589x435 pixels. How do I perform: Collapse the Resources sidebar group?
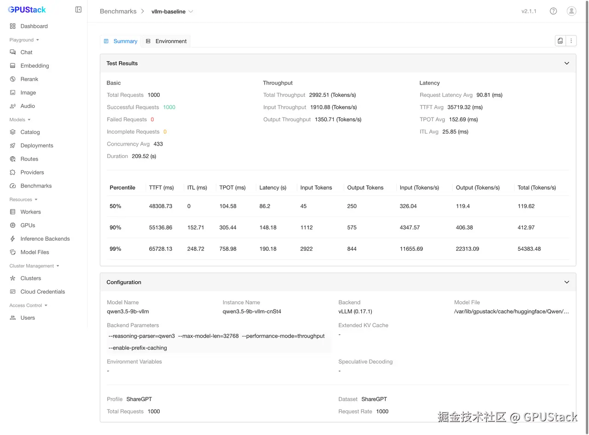(x=23, y=199)
